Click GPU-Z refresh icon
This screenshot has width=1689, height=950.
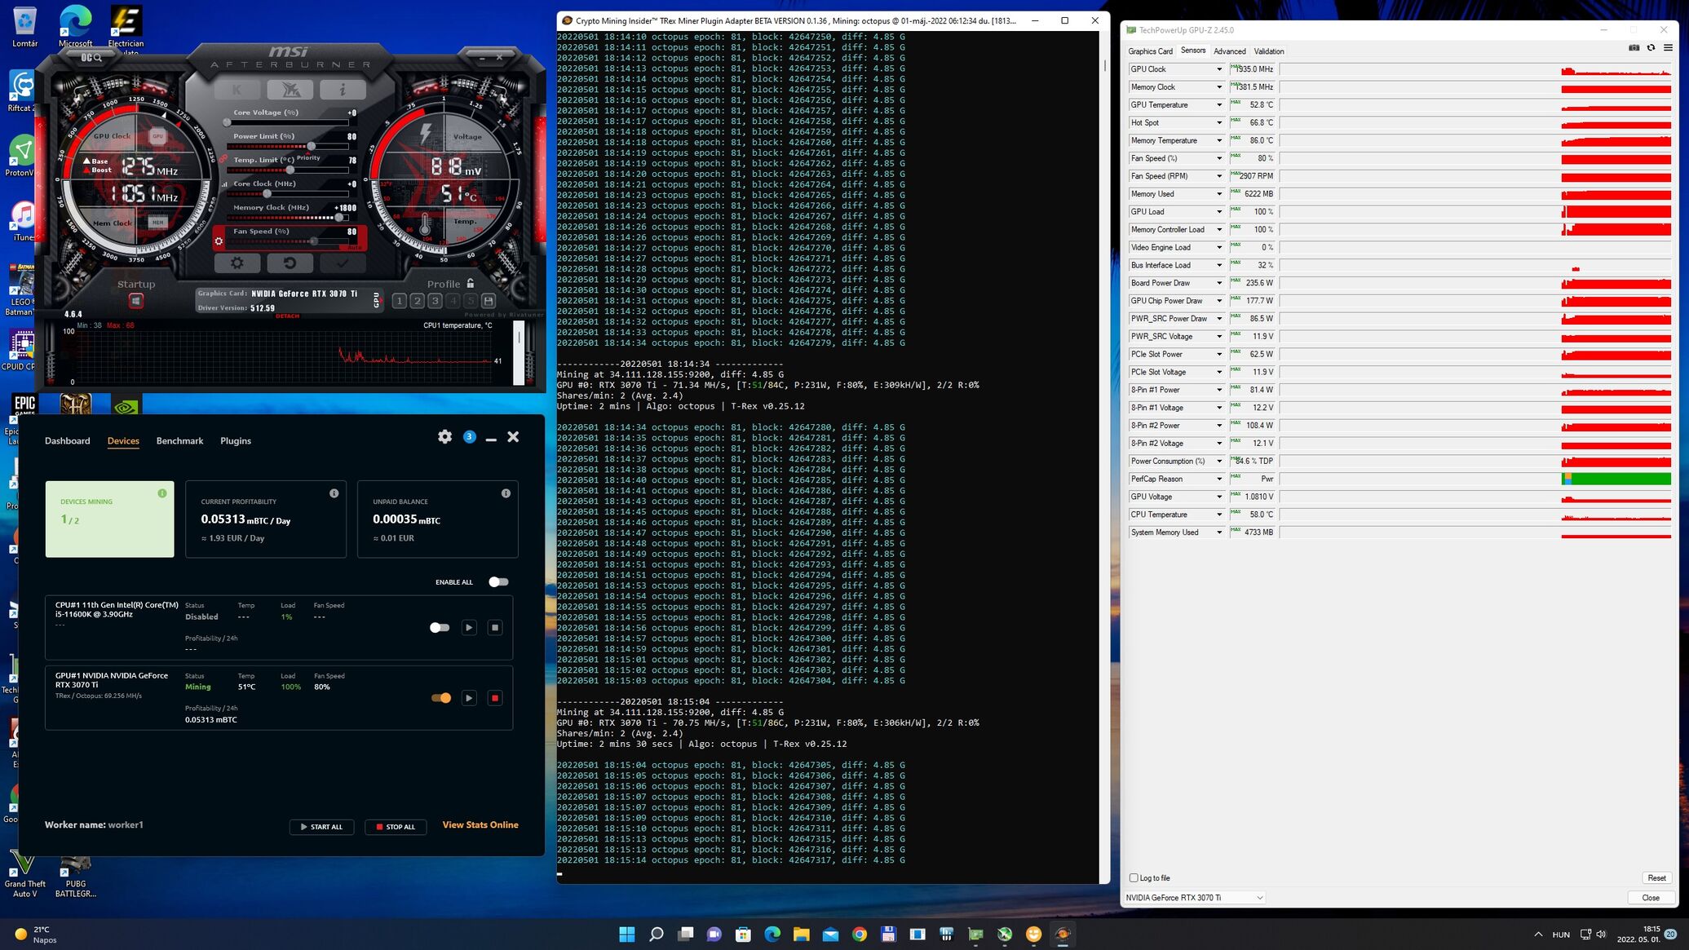coord(1651,48)
